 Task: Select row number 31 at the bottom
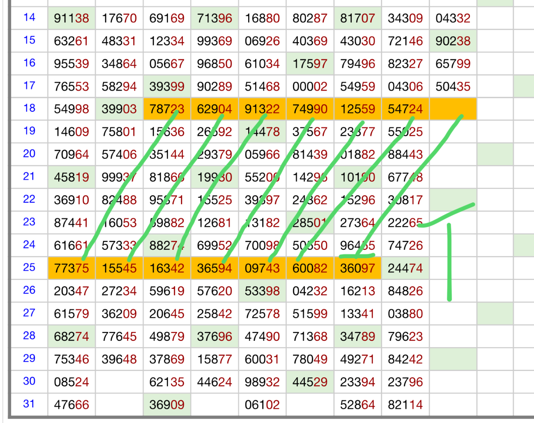[x=29, y=404]
